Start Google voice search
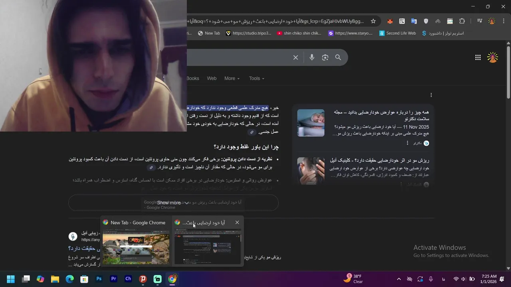511x287 pixels. pos(312,57)
